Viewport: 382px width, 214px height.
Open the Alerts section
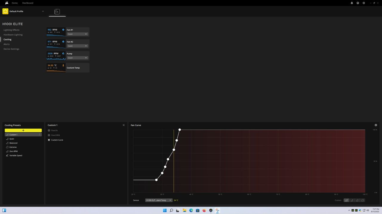point(7,44)
